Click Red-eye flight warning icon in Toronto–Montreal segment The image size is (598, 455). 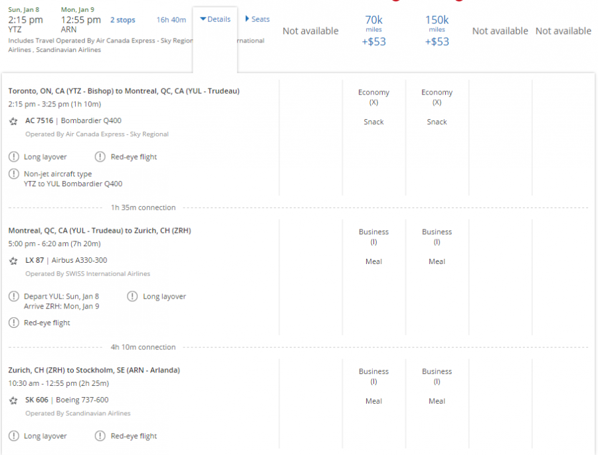tap(100, 157)
